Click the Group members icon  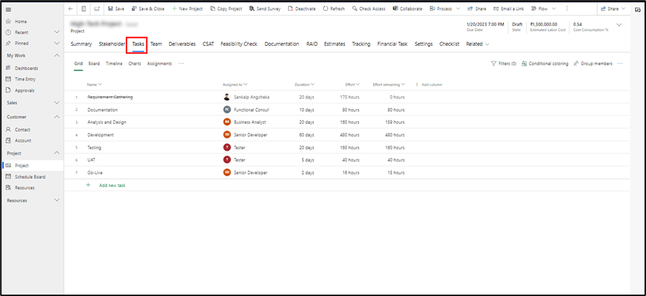tap(577, 64)
